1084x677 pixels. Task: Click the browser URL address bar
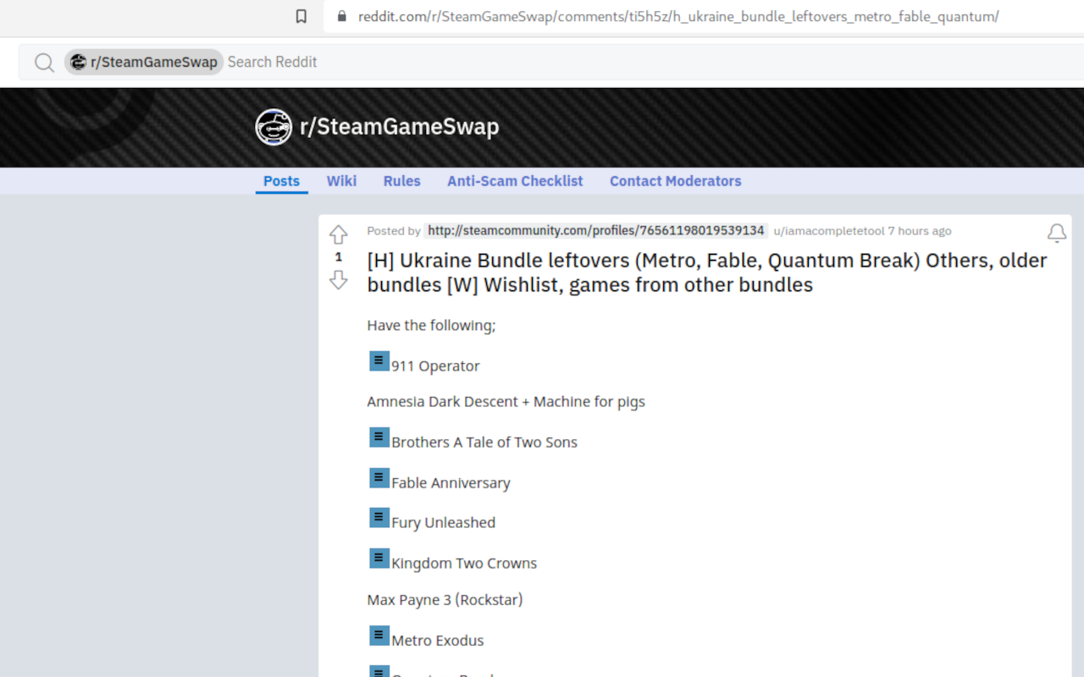(x=703, y=16)
